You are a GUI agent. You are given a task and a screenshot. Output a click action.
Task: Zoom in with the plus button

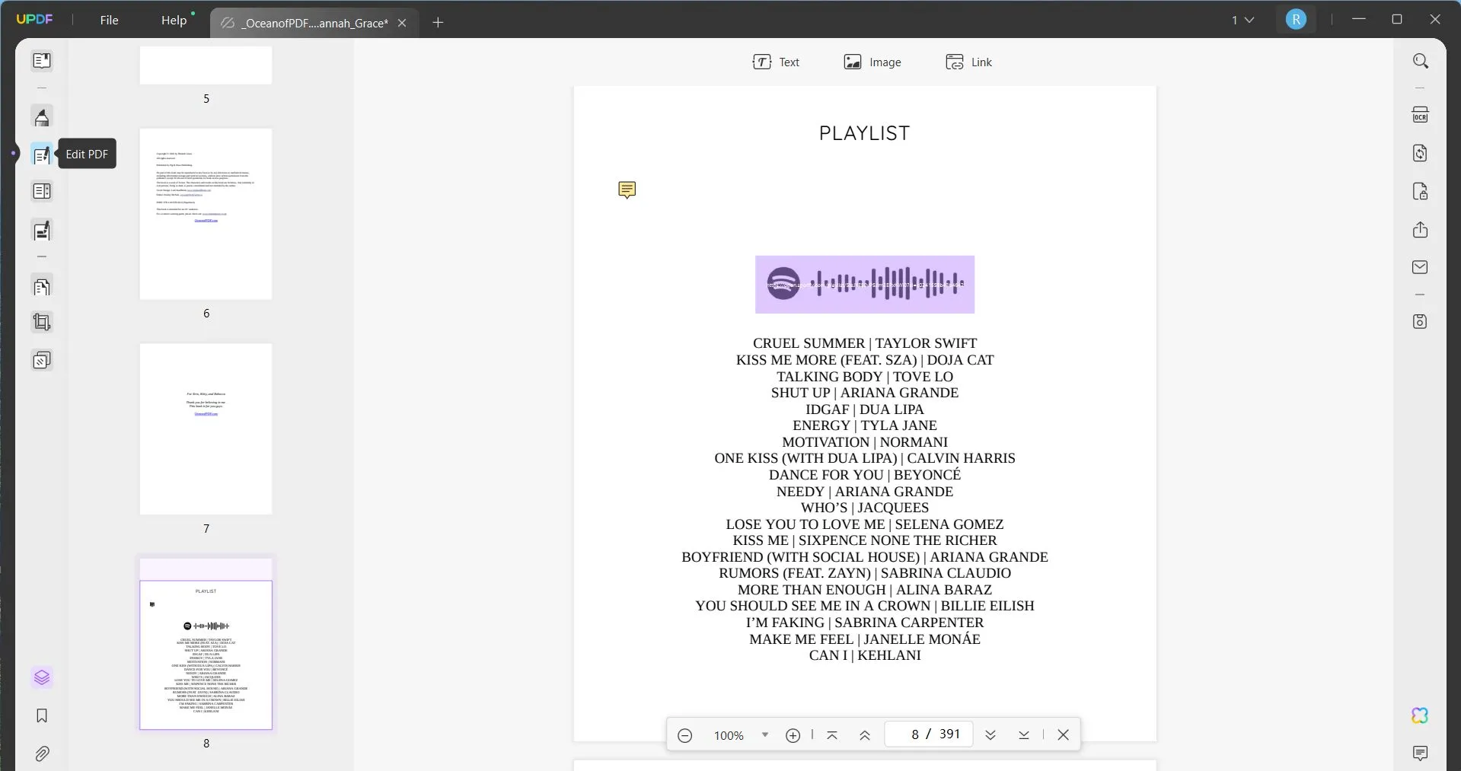click(x=793, y=735)
